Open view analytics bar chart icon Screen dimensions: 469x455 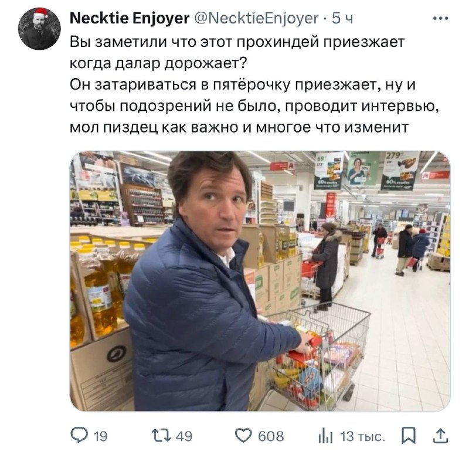tap(325, 436)
